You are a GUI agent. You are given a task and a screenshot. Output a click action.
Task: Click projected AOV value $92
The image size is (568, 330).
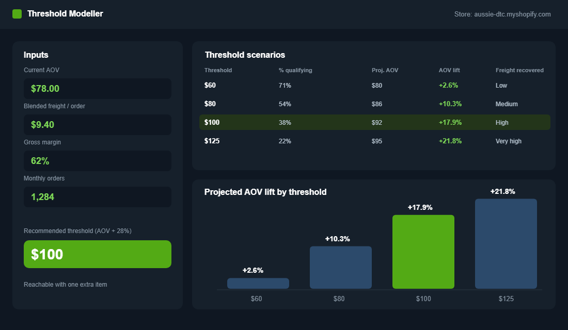point(377,123)
